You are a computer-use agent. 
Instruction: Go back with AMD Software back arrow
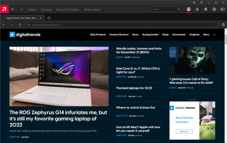tap(13, 9)
